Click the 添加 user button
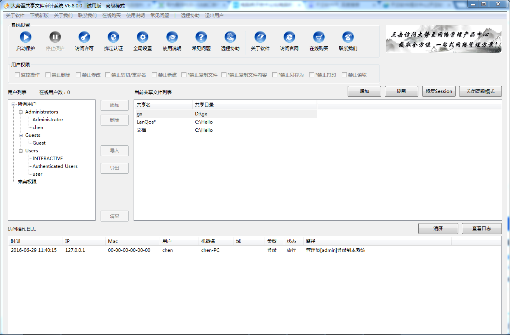This screenshot has width=510, height=335. coord(115,105)
